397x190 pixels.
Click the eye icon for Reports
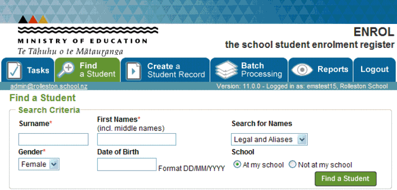[302, 70]
